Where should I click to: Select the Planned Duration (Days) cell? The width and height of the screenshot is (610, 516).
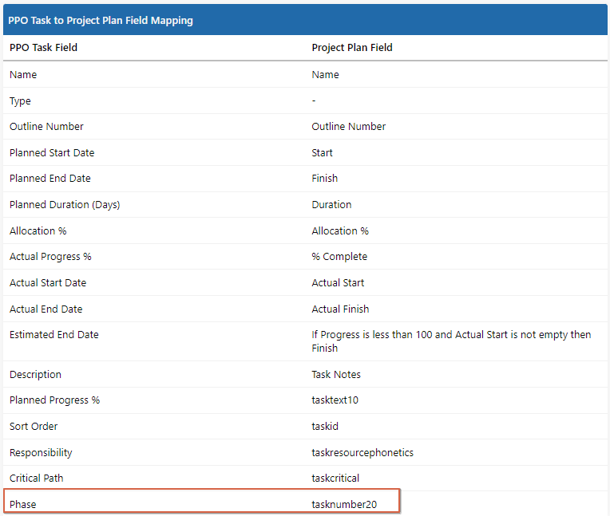[65, 205]
